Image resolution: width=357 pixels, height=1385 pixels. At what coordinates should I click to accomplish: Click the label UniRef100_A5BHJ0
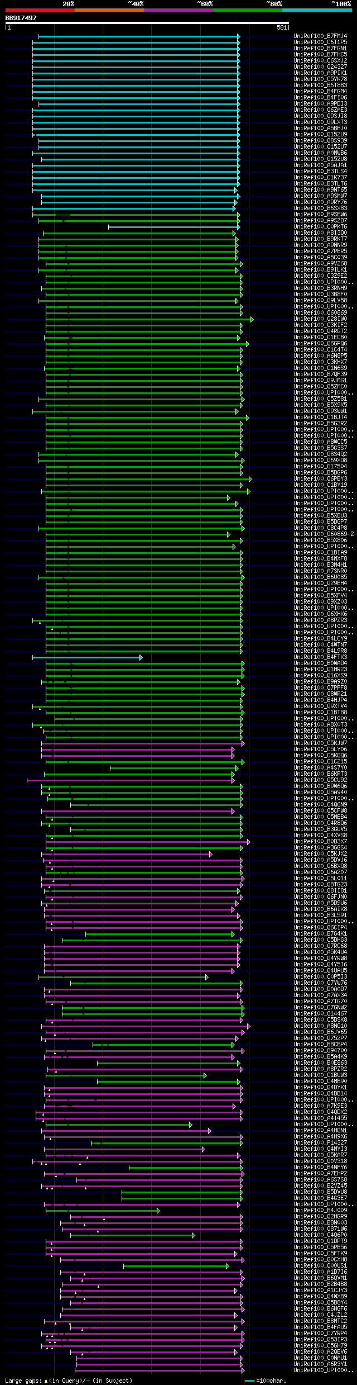(x=320, y=128)
